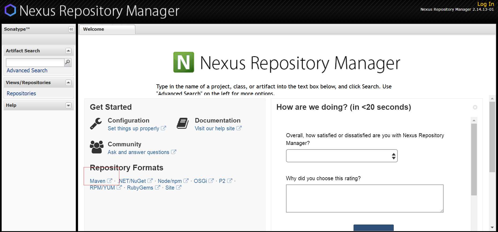Click the Community people icon
Viewport: 498px width, 232px height.
96,147
